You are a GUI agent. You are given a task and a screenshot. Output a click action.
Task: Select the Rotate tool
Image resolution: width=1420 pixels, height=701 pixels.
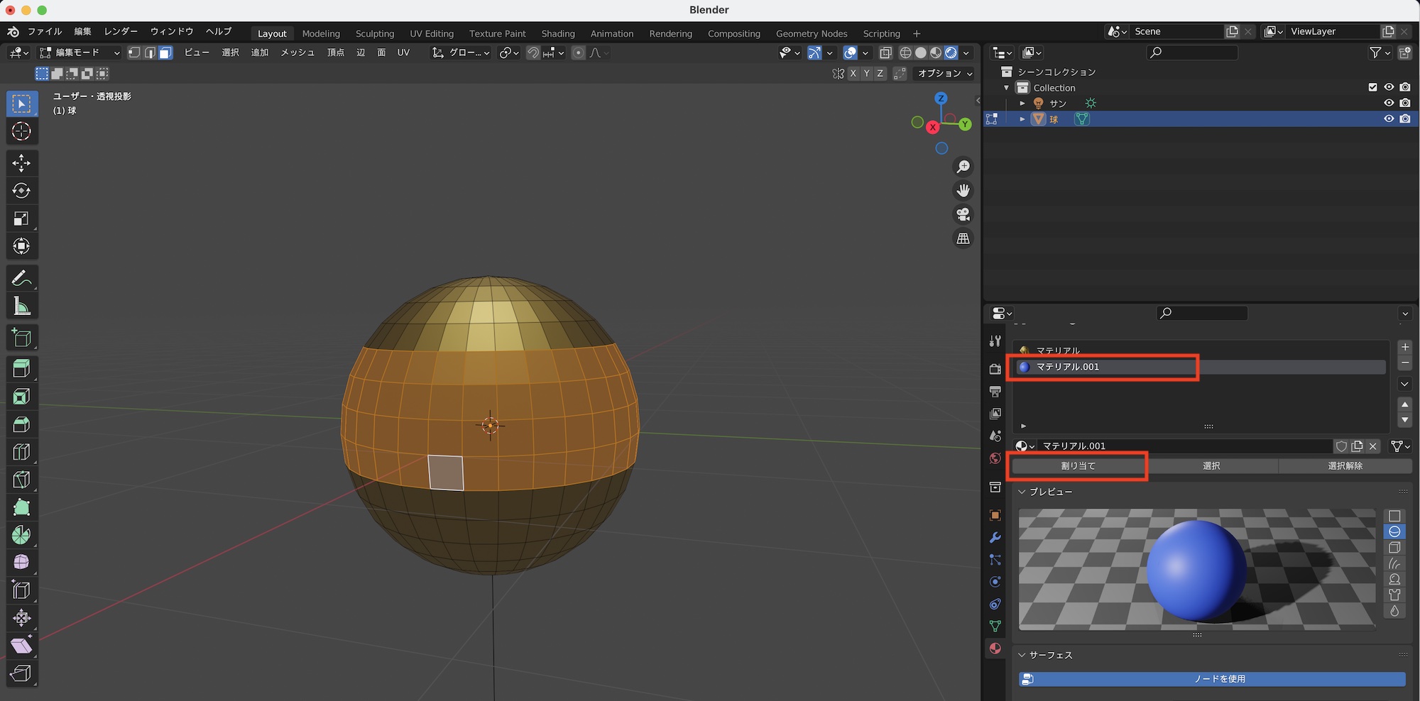[x=21, y=191]
